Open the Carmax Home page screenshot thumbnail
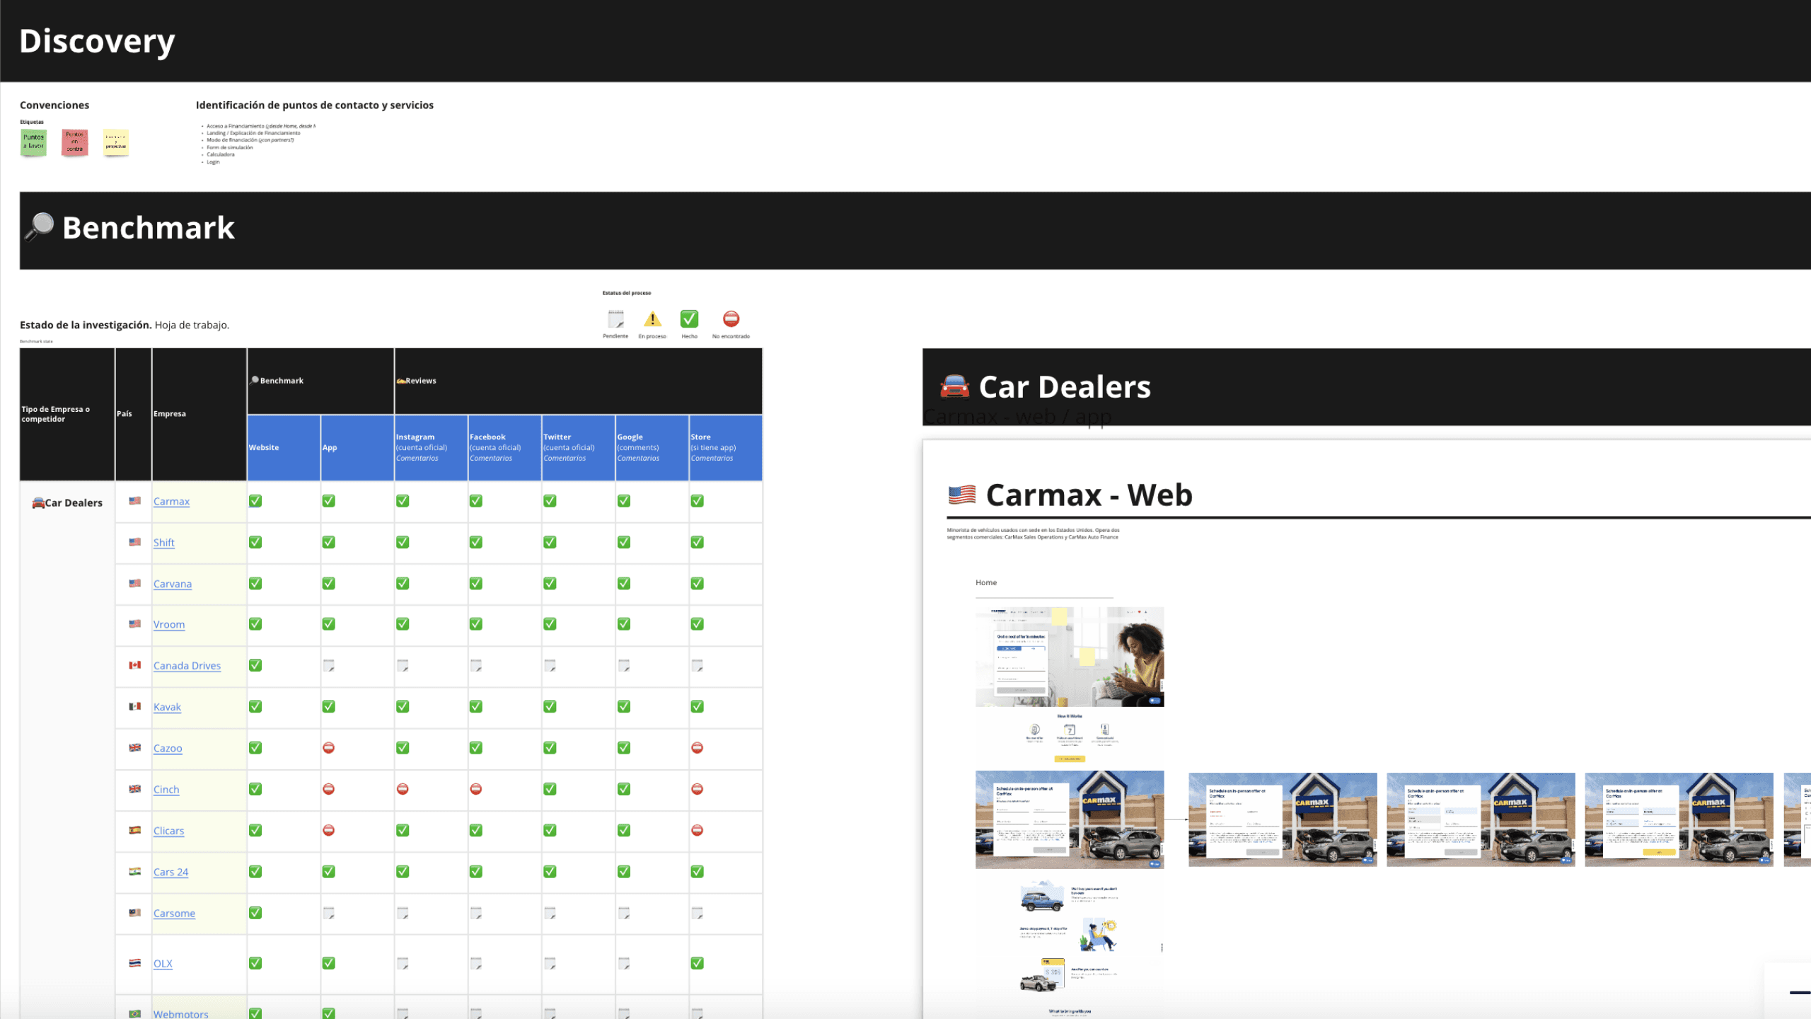Viewport: 1811px width, 1019px height. [x=1070, y=657]
